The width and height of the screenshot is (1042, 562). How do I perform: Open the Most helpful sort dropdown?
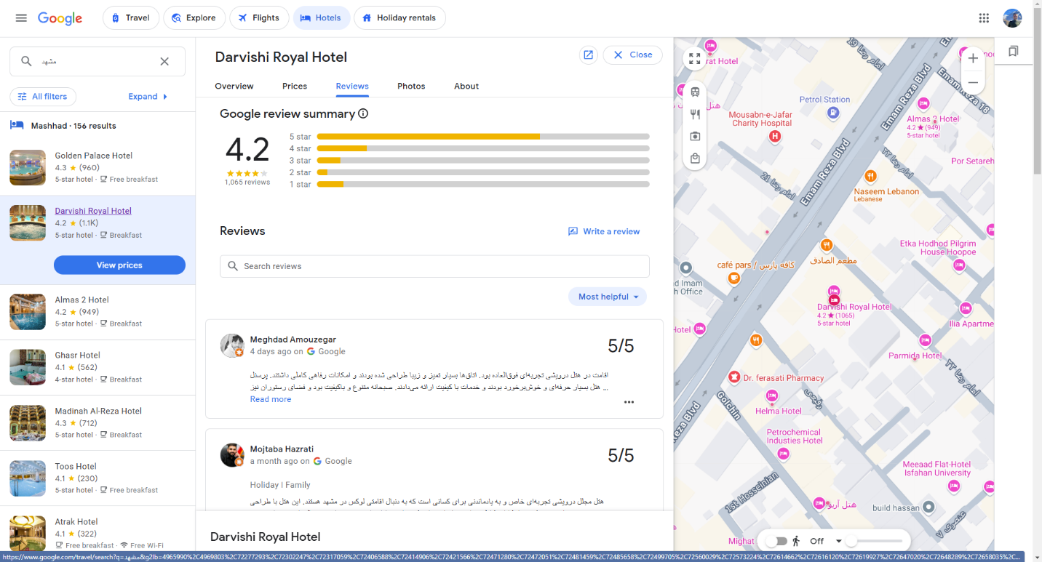click(x=608, y=297)
